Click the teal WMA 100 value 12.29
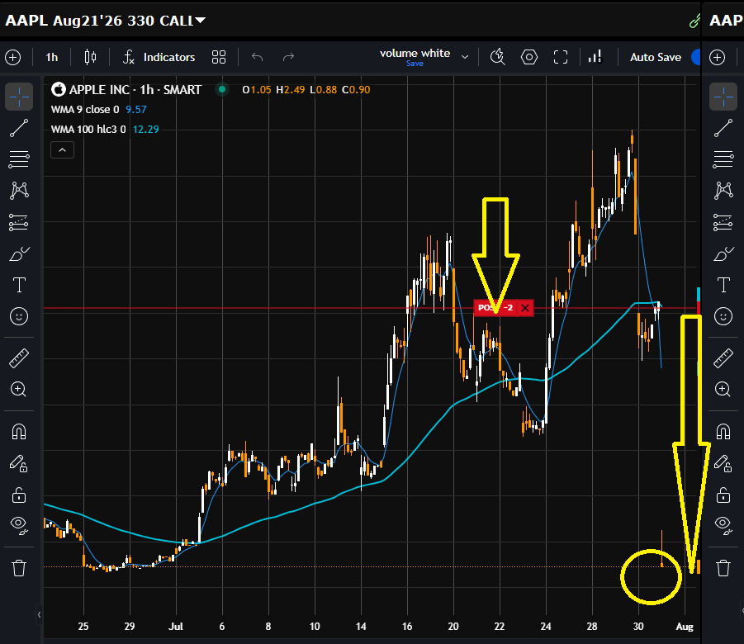The height and width of the screenshot is (644, 744). pos(145,129)
